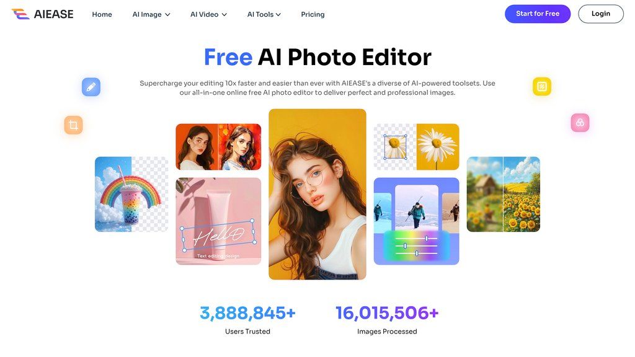Open the AI Tools dropdown menu
The height and width of the screenshot is (357, 635).
pyautogui.click(x=264, y=15)
